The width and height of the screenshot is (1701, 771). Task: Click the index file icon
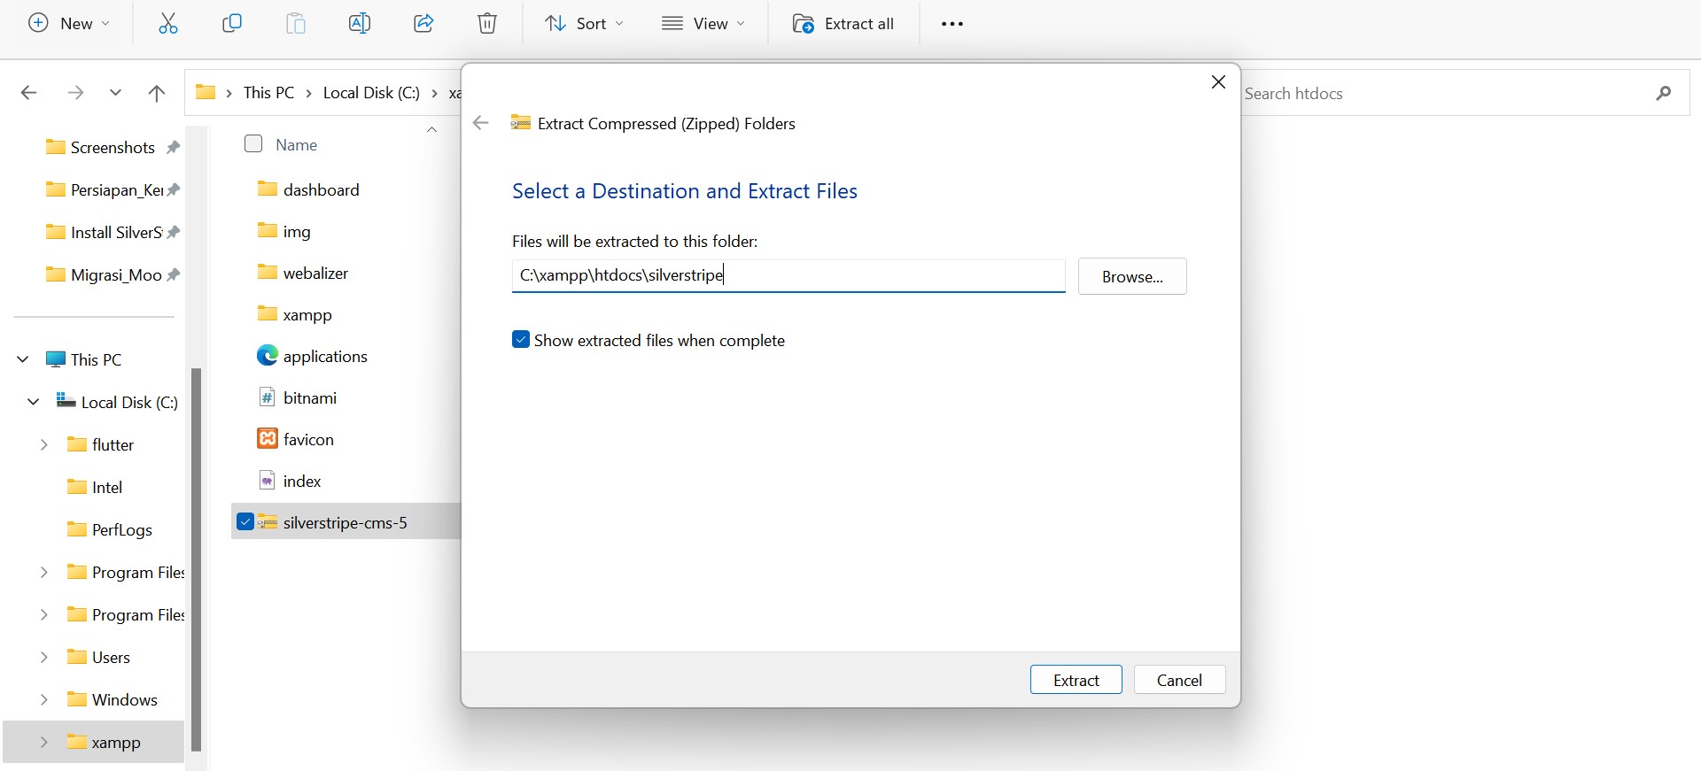pos(268,481)
